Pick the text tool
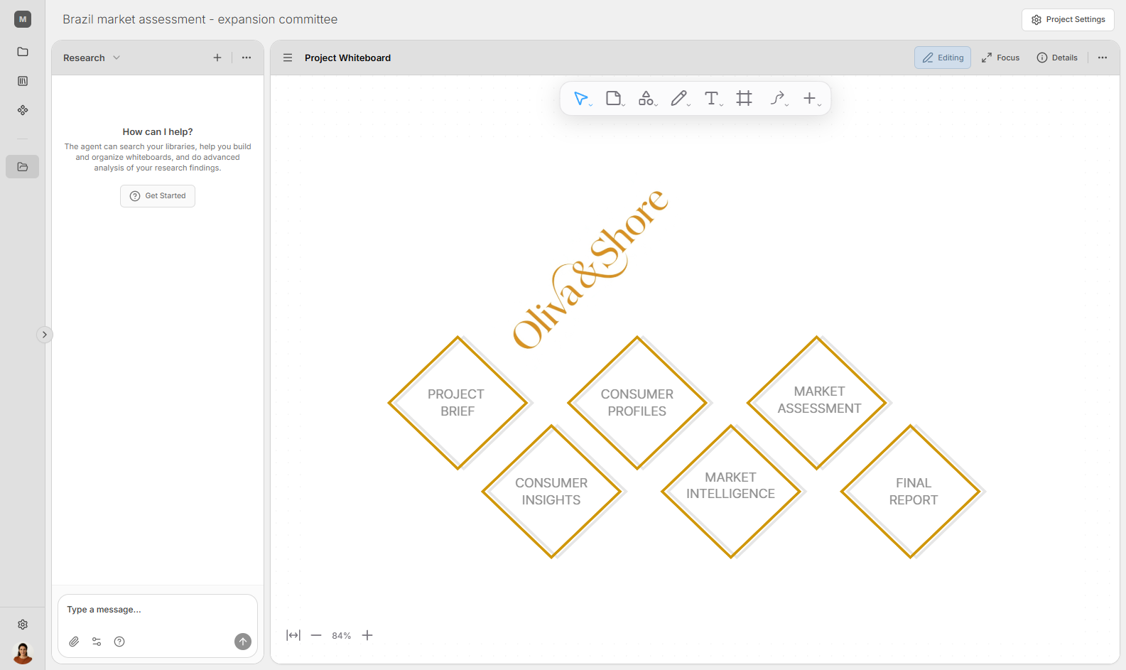 click(713, 99)
